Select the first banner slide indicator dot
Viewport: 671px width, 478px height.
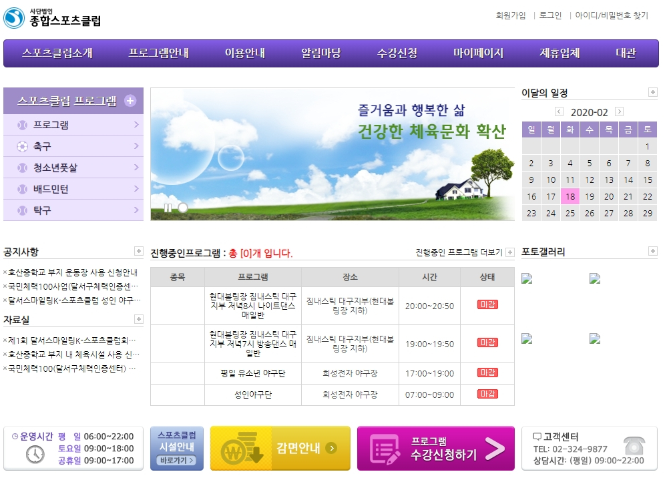[182, 208]
